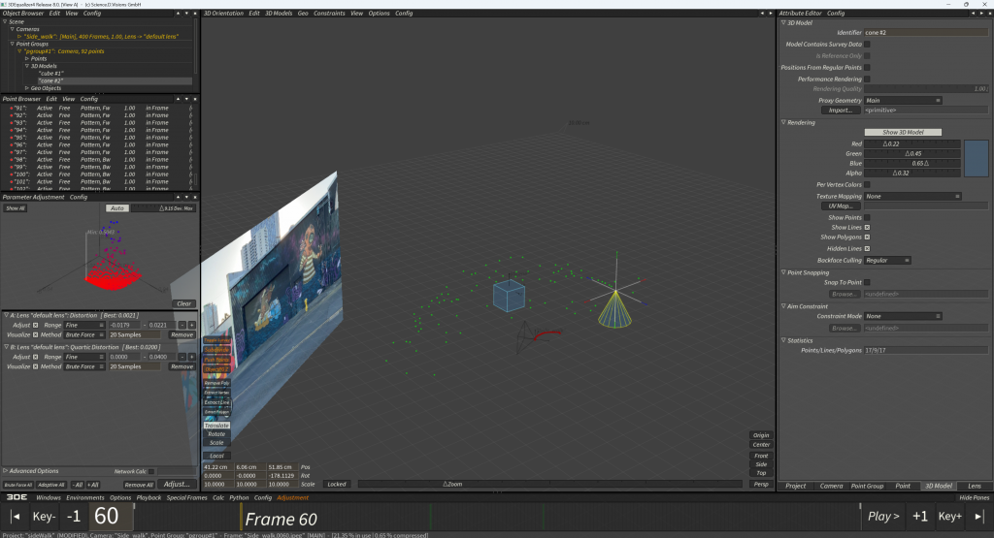Click the UV Map... button
This screenshot has width=994, height=538.
point(841,206)
